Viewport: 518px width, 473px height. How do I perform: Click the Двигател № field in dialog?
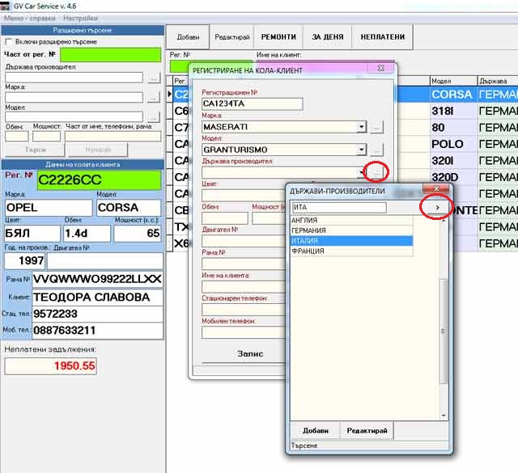click(x=244, y=241)
